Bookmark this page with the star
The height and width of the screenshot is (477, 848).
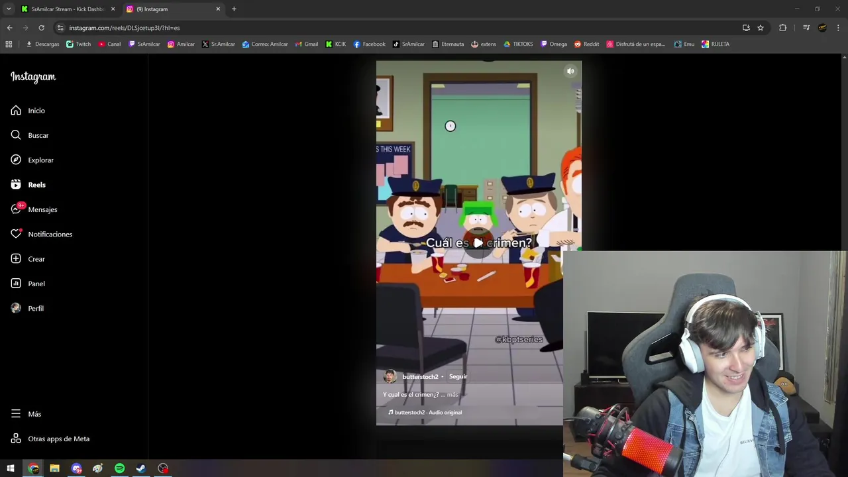click(761, 28)
